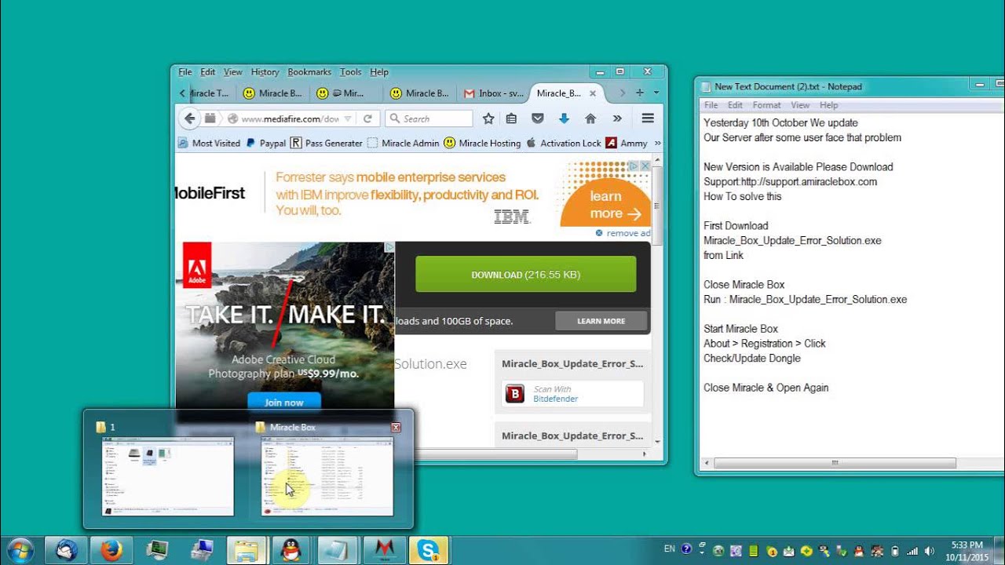The height and width of the screenshot is (565, 1005).
Task: Expand the URL history dropdown arrow
Action: tap(348, 119)
